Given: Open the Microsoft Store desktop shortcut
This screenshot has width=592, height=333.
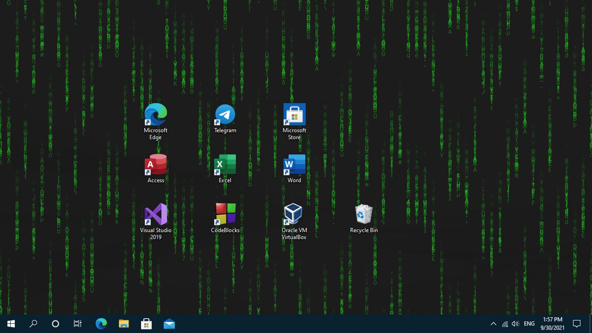Looking at the screenshot, I should [294, 114].
